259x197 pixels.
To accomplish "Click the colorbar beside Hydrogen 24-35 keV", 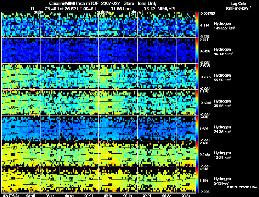I will click(197, 128).
